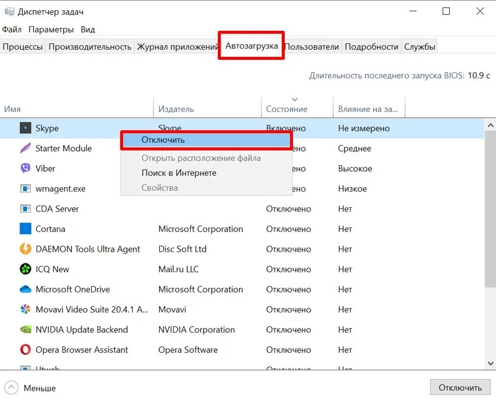Click the scrollbar down arrow

pyautogui.click(x=491, y=363)
